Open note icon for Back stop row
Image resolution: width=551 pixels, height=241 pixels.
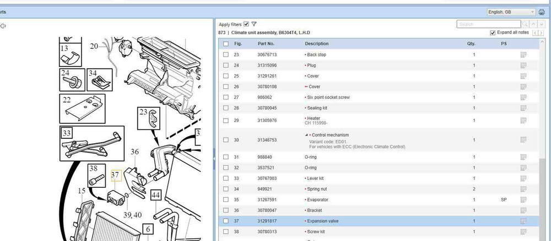coord(523,55)
